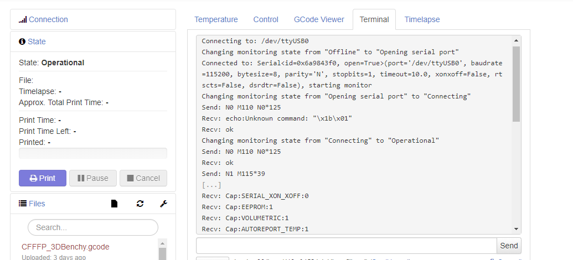Click the create file icon in Files header
Image resolution: width=573 pixels, height=260 pixels.
point(115,204)
